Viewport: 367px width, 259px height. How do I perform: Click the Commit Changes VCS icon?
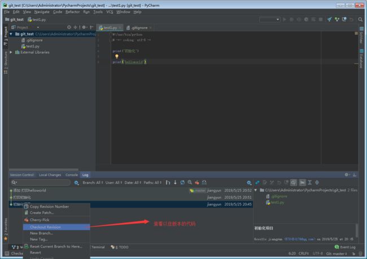pos(337,19)
